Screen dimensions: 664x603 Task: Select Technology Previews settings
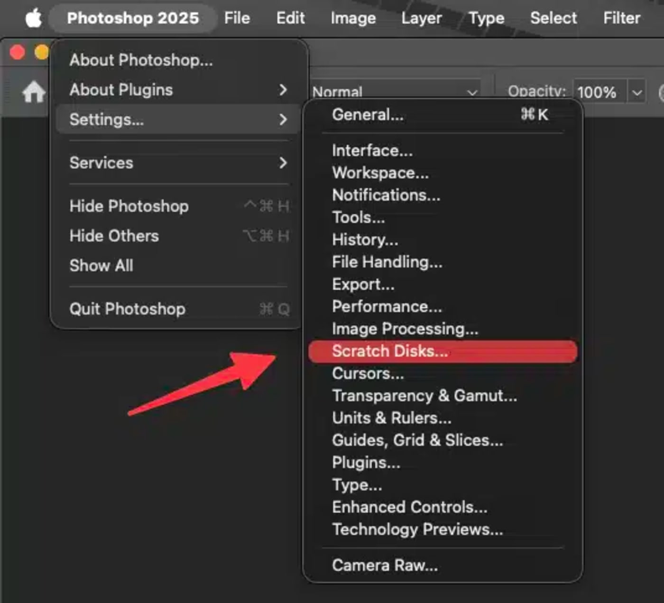pos(417,529)
